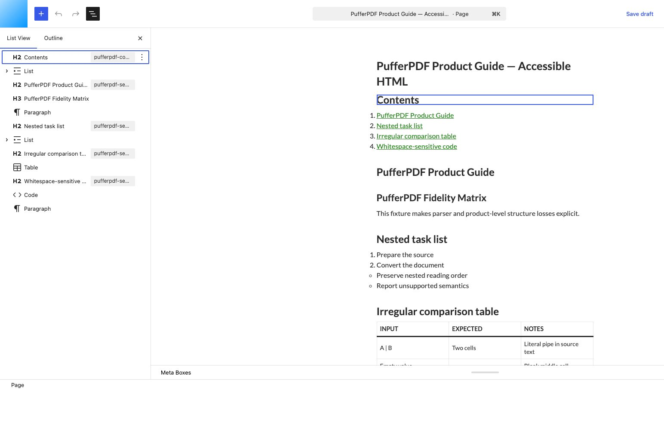Image resolution: width=664 pixels, height=430 pixels.
Task: Open the Whitespace-sensitive code contents link
Action: pos(417,146)
